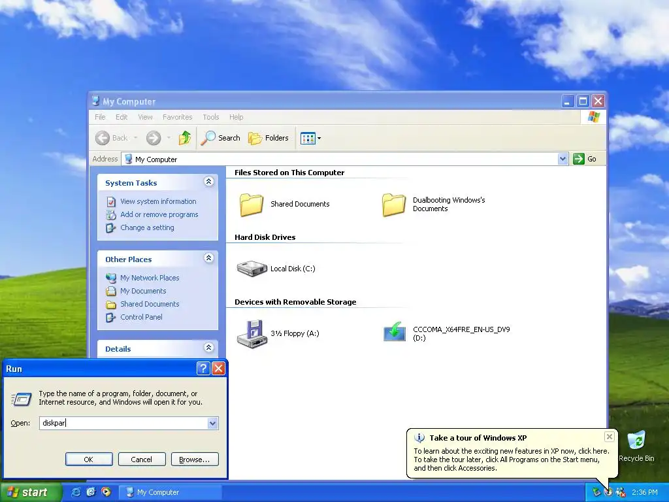Collapse the System Tasks panel

click(x=208, y=182)
